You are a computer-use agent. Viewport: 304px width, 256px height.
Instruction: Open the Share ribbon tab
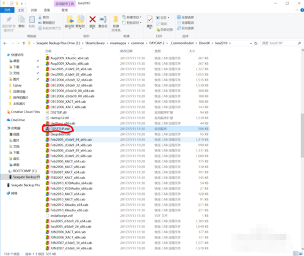pyautogui.click(x=34, y=10)
